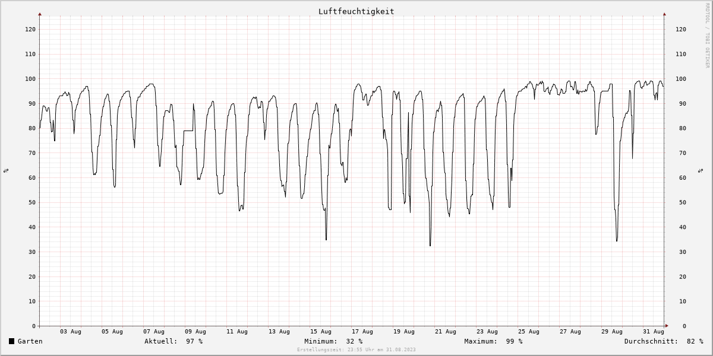
Task: Select the 15 Aug axis label
Action: pos(321,332)
